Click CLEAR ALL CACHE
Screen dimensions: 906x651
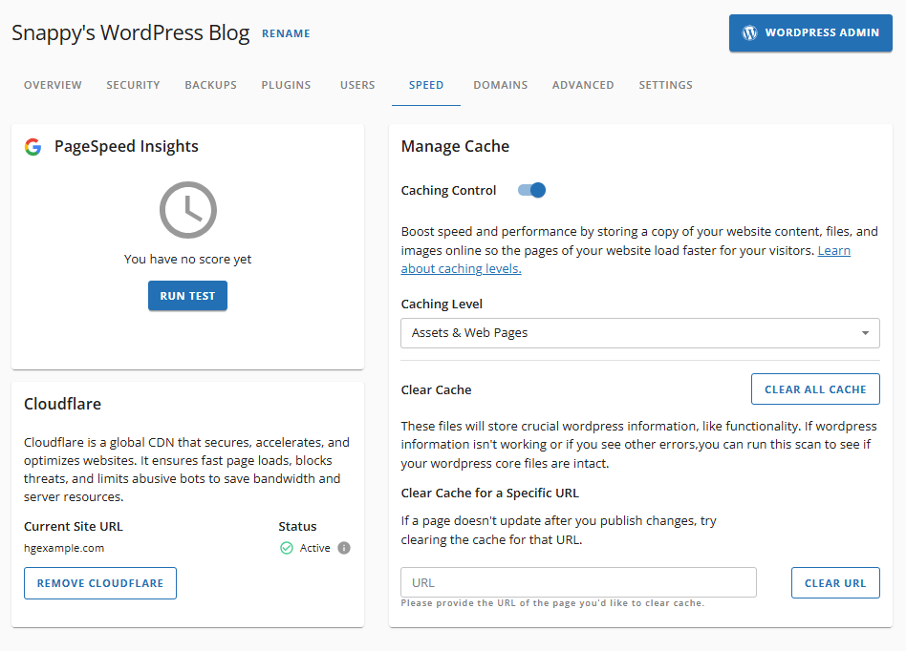pos(815,388)
